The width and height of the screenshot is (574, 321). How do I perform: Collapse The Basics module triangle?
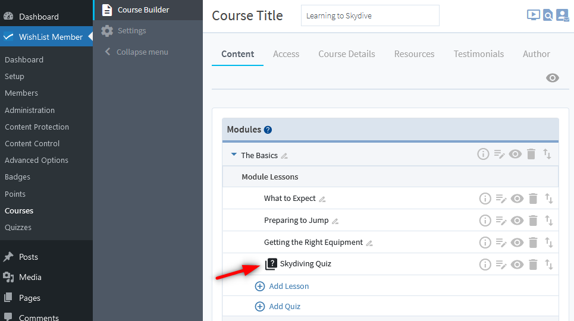coord(234,155)
